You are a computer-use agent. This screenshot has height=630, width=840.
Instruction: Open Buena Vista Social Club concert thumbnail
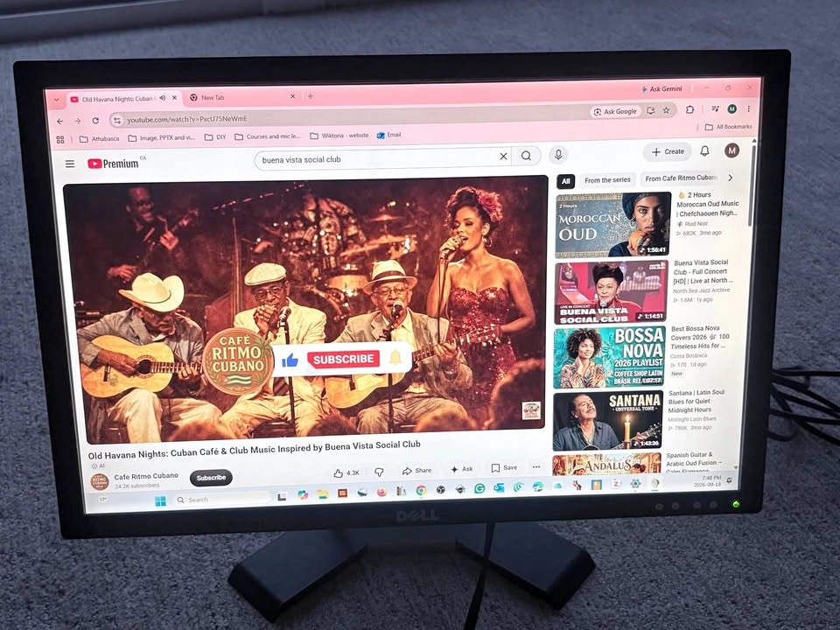coord(611,292)
